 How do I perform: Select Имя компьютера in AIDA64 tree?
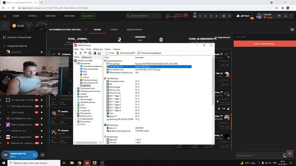coord(89,69)
